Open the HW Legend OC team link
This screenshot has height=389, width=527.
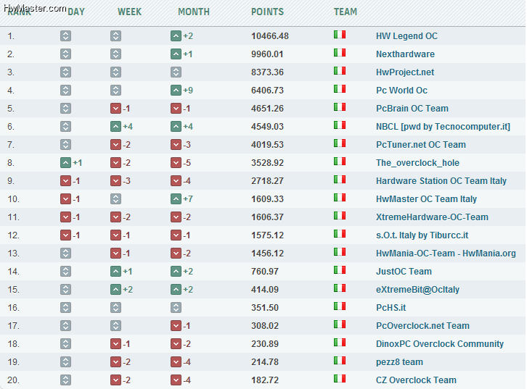(x=407, y=36)
